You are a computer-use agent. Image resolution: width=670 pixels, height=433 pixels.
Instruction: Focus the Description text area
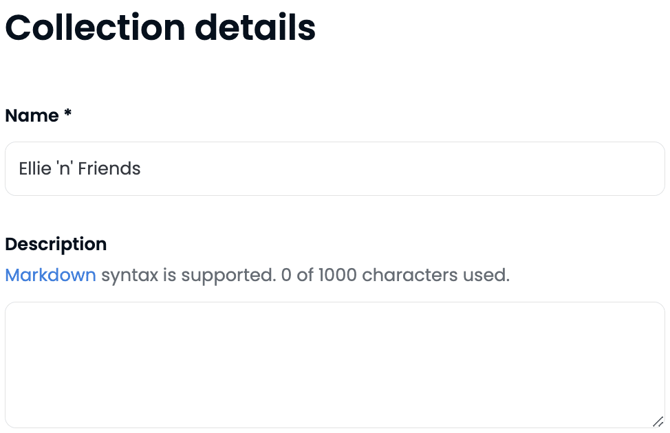point(334,364)
